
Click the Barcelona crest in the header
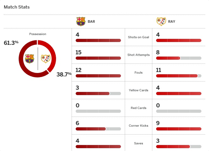click(81, 21)
